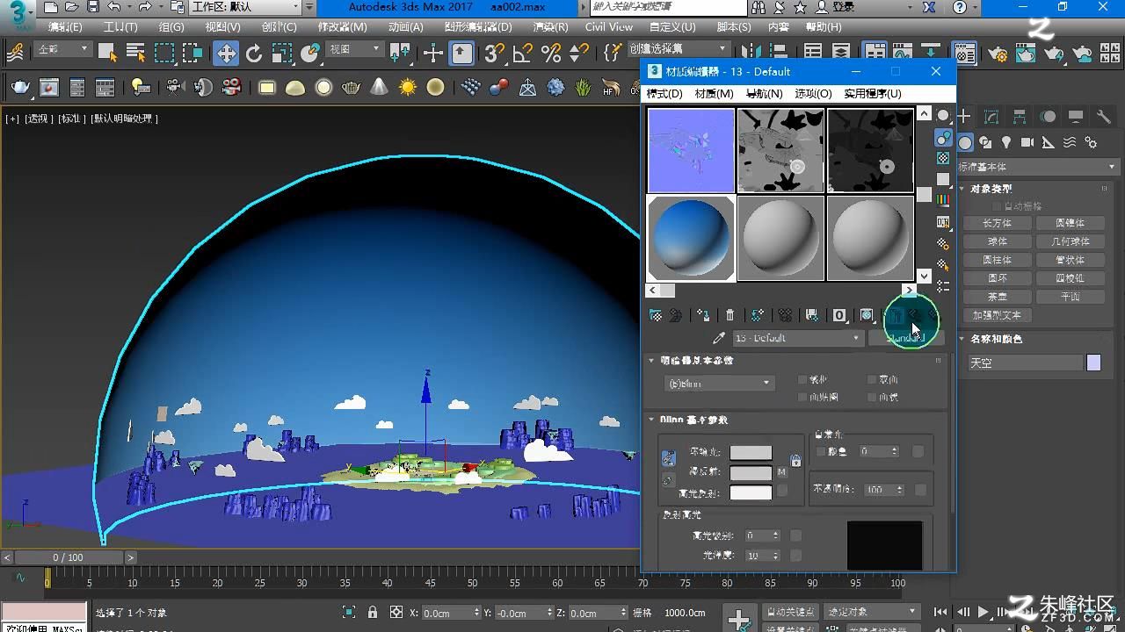Click Show Shaded Material in Viewport icon
Image resolution: width=1125 pixels, height=632 pixels.
(x=867, y=315)
